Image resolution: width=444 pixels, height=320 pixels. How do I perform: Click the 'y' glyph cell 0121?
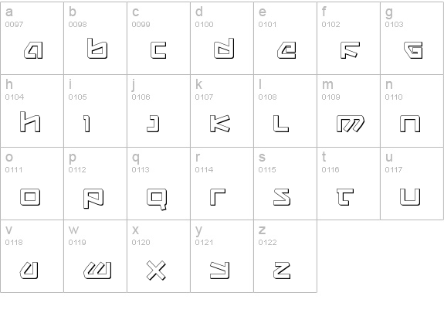222,256
